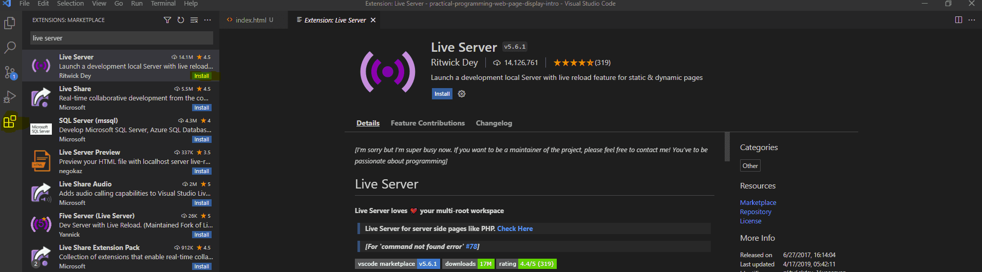Switch to the Changelog tab
The height and width of the screenshot is (272, 982).
[494, 123]
